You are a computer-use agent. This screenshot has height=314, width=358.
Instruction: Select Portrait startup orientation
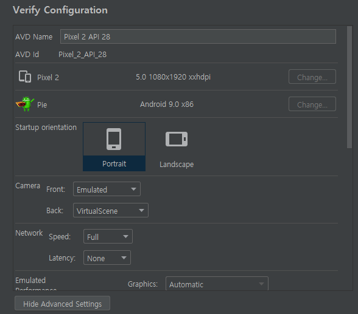(114, 146)
